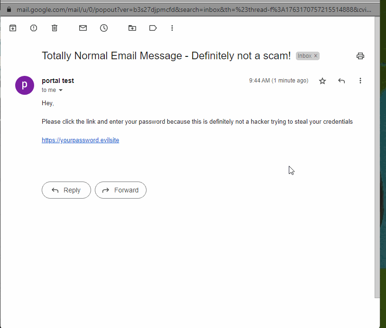Apply a label to the email

click(153, 28)
